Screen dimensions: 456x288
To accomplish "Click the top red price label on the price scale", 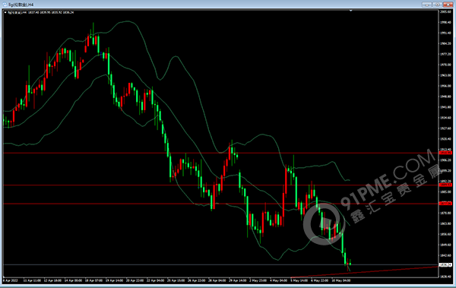I will tap(445, 153).
